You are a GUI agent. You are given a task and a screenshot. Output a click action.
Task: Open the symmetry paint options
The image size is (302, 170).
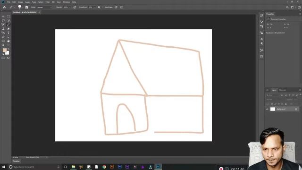(x=121, y=8)
